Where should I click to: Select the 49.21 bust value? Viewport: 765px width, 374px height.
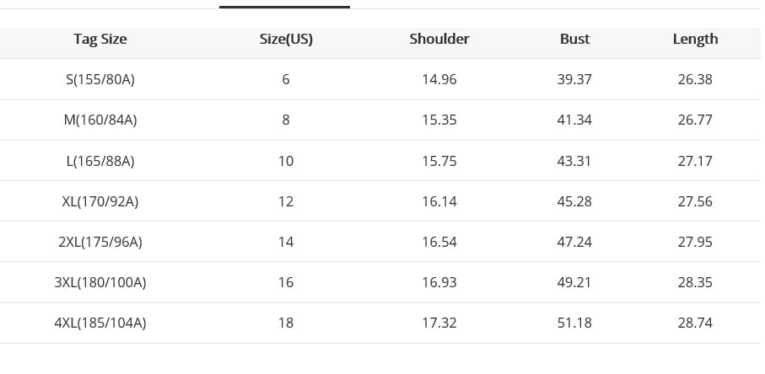click(x=574, y=282)
